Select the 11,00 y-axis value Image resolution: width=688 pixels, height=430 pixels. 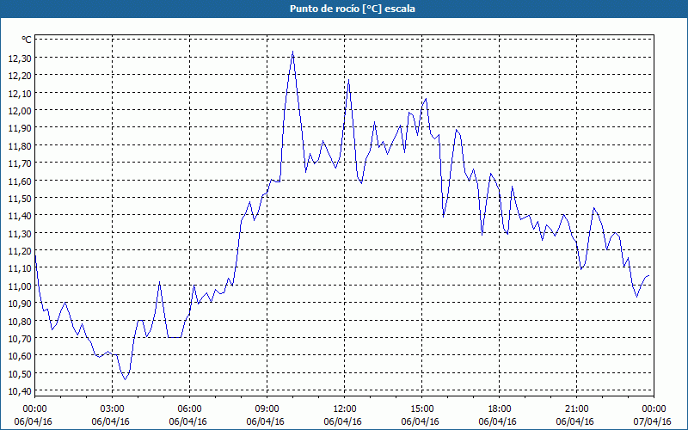pyautogui.click(x=20, y=286)
